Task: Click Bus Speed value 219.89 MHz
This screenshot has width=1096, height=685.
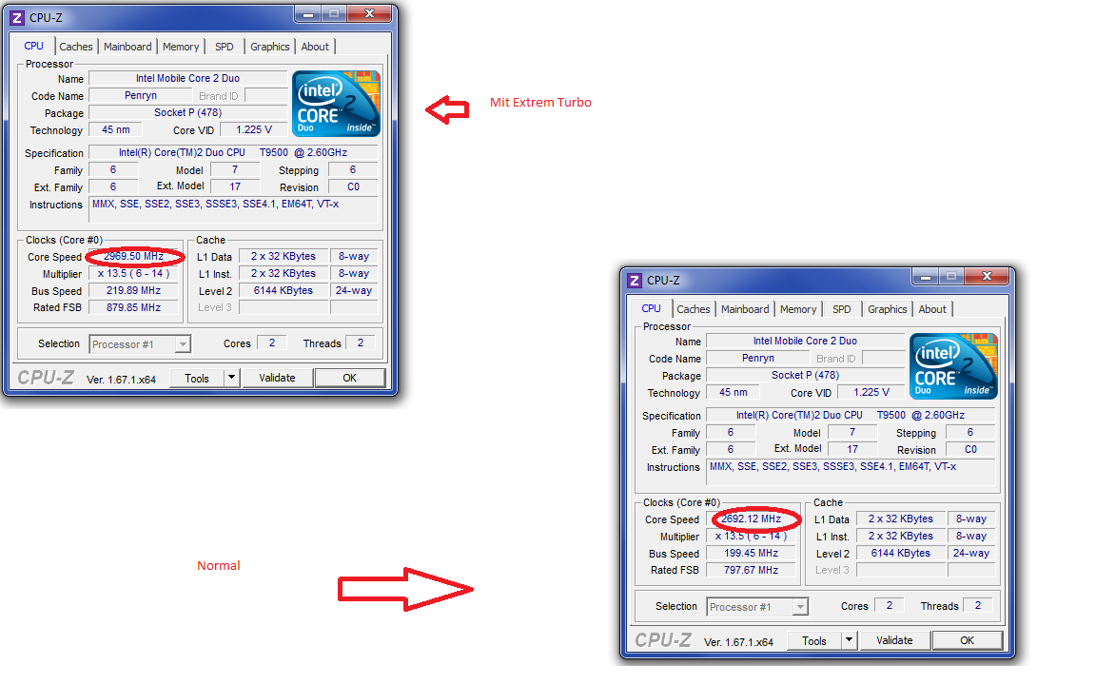Action: click(133, 291)
